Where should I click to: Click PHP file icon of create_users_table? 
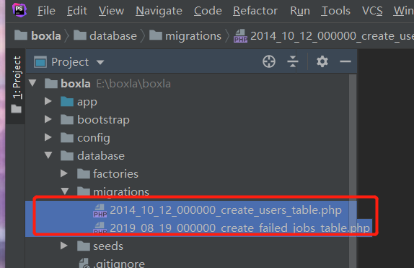pos(100,211)
